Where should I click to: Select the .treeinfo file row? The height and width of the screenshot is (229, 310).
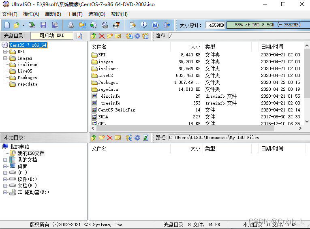(x=197, y=103)
